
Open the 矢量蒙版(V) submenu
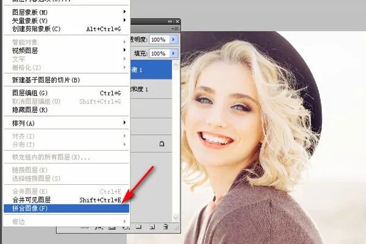66,21
